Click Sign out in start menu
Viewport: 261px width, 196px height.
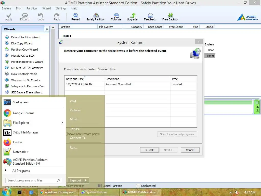pyautogui.click(x=75, y=180)
